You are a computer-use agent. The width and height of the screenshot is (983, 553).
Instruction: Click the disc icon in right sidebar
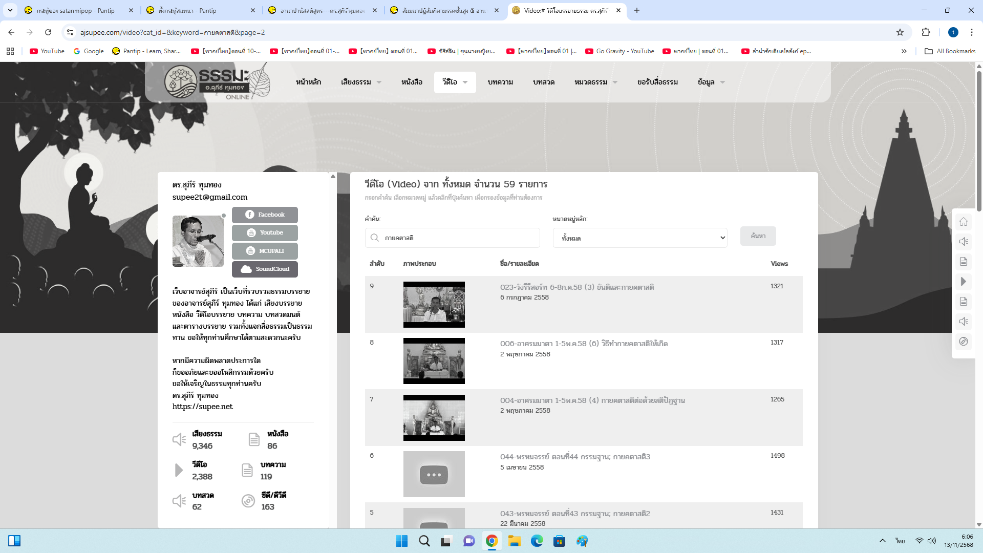click(x=963, y=342)
